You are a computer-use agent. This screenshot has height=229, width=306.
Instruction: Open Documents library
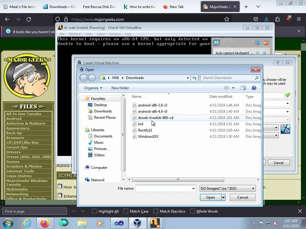pos(103,136)
